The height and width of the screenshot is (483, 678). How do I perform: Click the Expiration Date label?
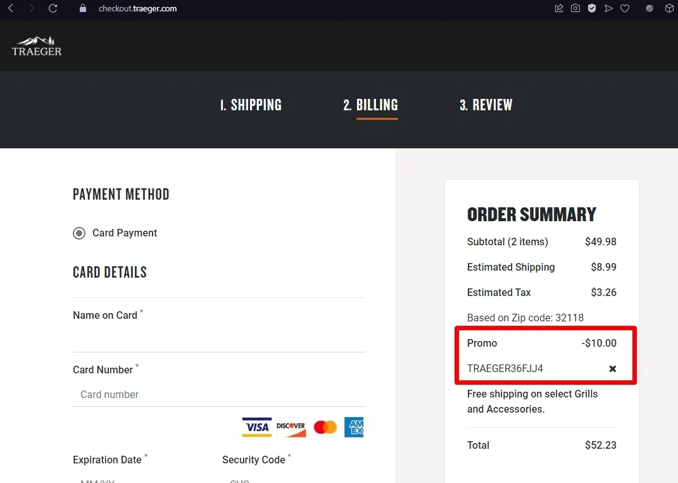click(x=107, y=460)
